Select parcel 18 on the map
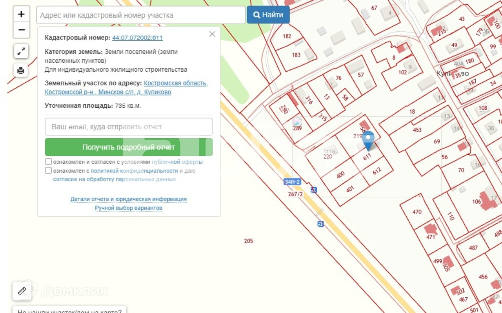The width and height of the screenshot is (502, 313). [412, 112]
